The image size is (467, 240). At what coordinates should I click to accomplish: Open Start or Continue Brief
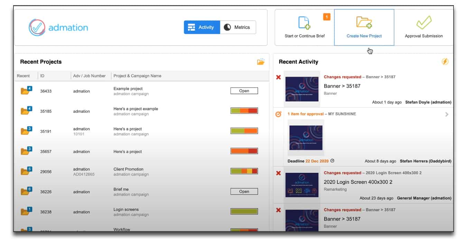pyautogui.click(x=305, y=28)
